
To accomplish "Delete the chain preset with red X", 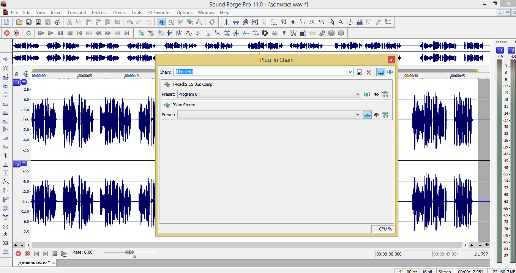I will coord(368,72).
